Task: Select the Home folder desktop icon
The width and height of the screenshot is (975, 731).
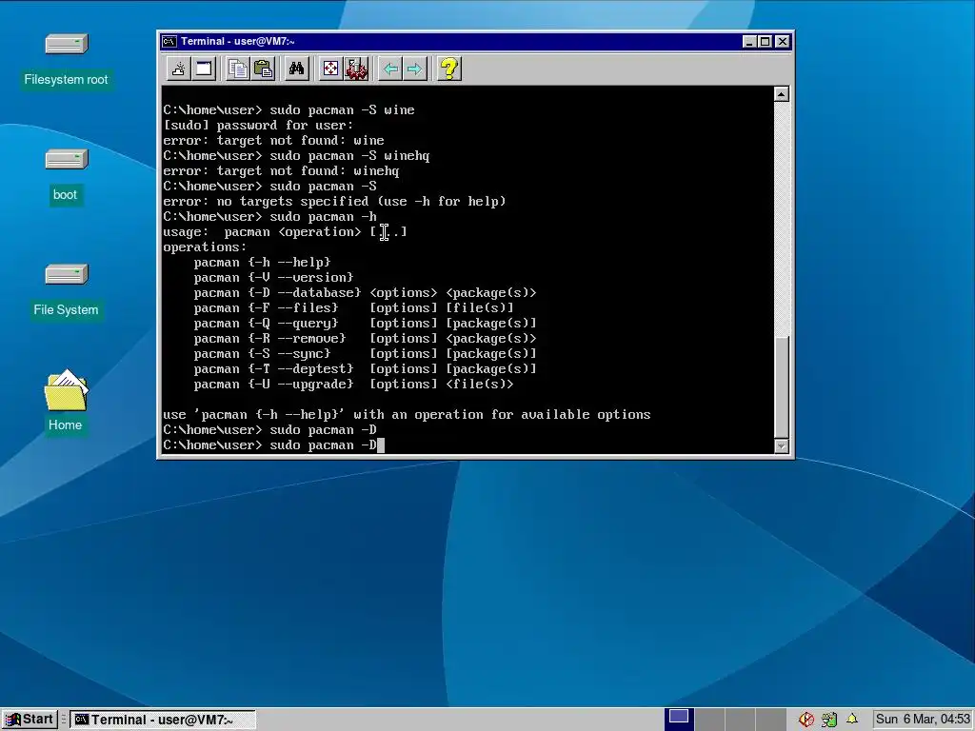Action: [66, 400]
